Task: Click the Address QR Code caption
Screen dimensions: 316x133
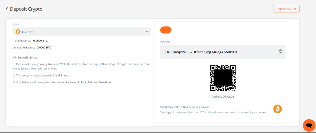Action: (x=223, y=97)
